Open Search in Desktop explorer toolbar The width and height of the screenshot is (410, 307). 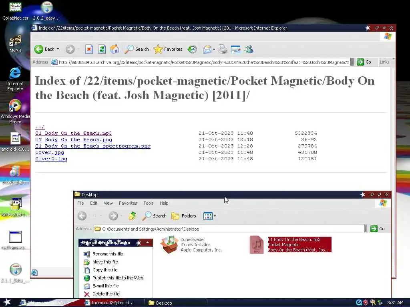point(154,216)
